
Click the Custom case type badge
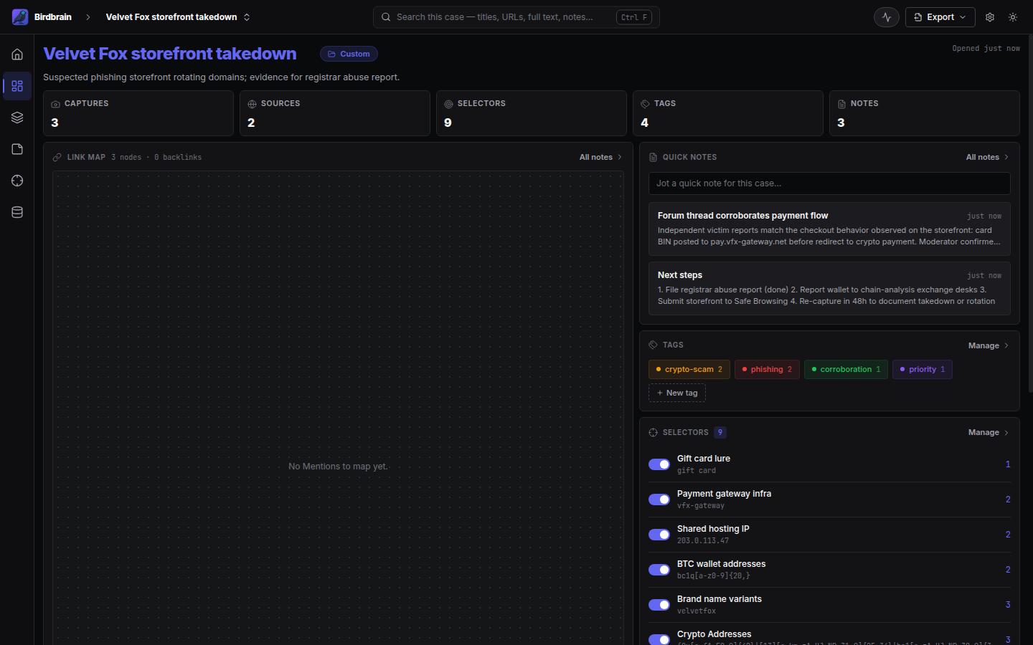point(349,54)
